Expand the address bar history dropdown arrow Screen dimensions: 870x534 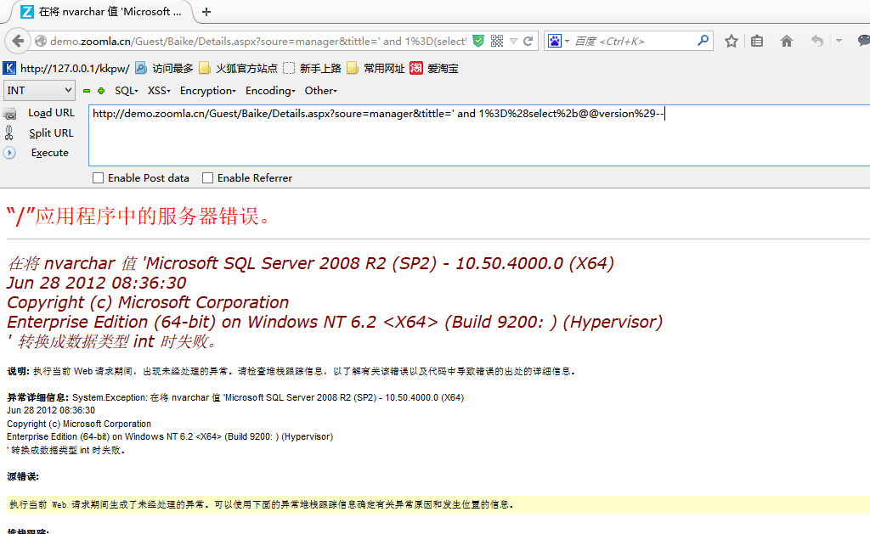pos(513,41)
